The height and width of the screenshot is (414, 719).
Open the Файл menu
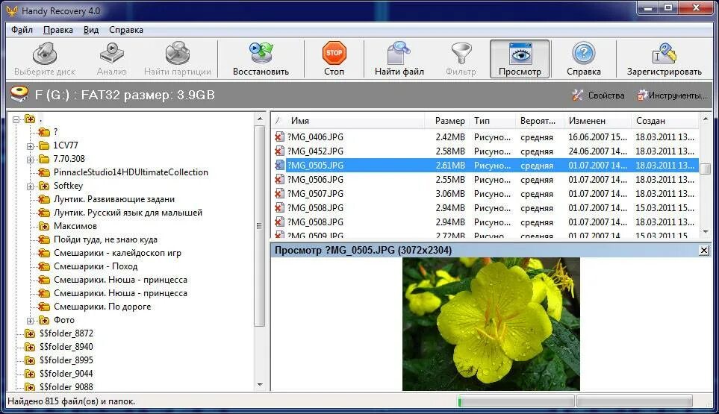pyautogui.click(x=22, y=30)
